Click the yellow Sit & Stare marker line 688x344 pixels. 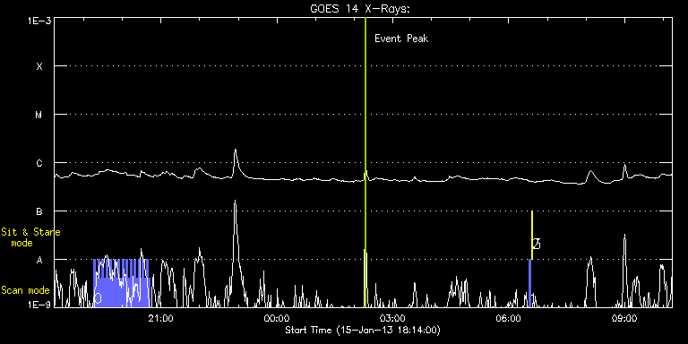pos(532,235)
